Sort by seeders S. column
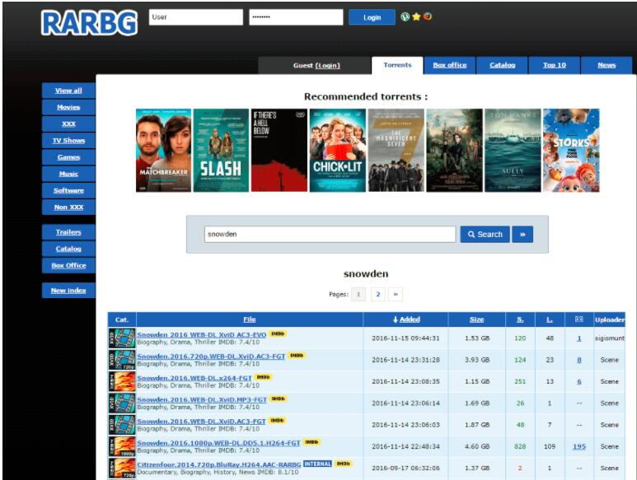Screen dimensions: 637x480 pyautogui.click(x=520, y=319)
